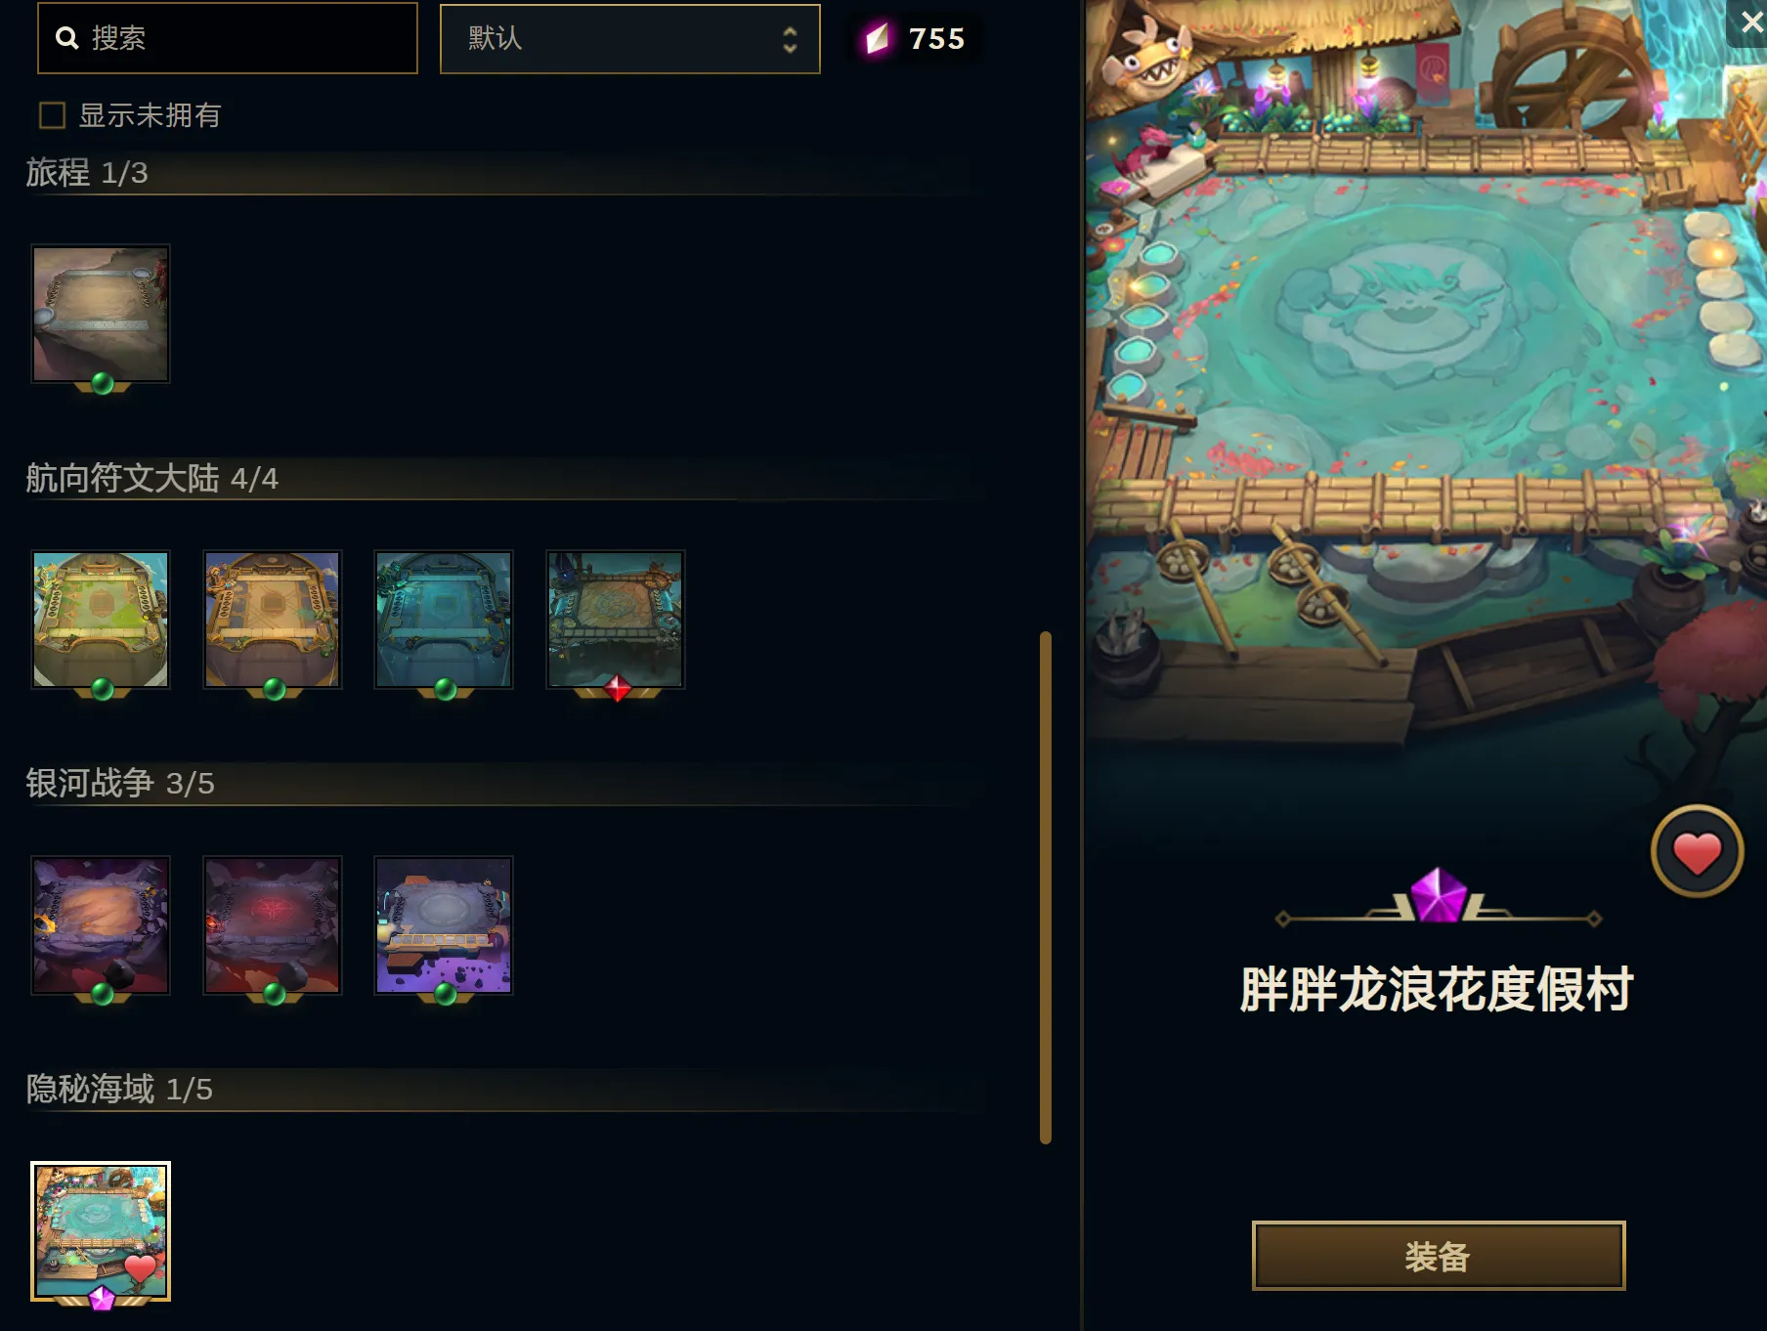Click the sort dropdown up-down arrows
Viewport: 1767px width, 1331px height.
pos(790,39)
